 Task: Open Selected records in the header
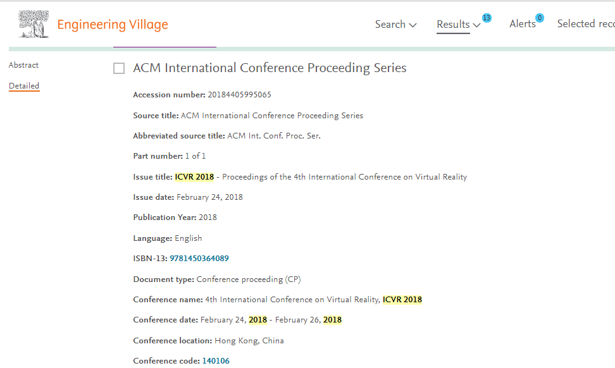(x=586, y=24)
